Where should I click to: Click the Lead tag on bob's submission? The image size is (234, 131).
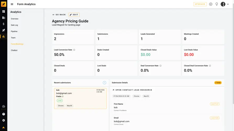pos(60,101)
